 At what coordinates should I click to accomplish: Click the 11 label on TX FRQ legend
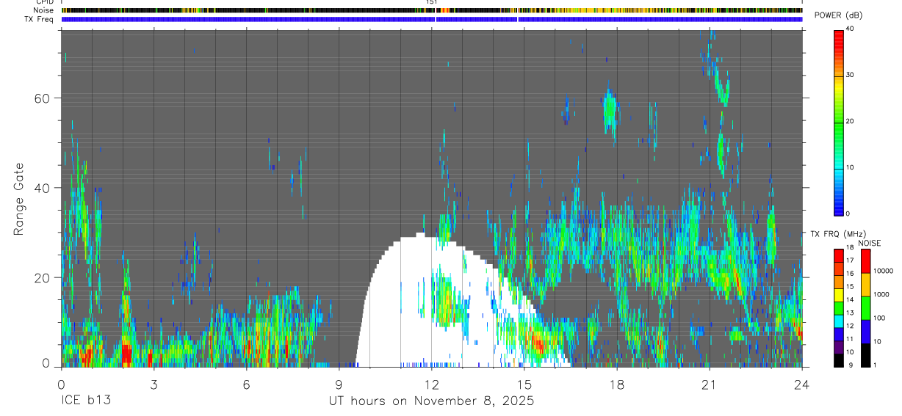tap(850, 339)
